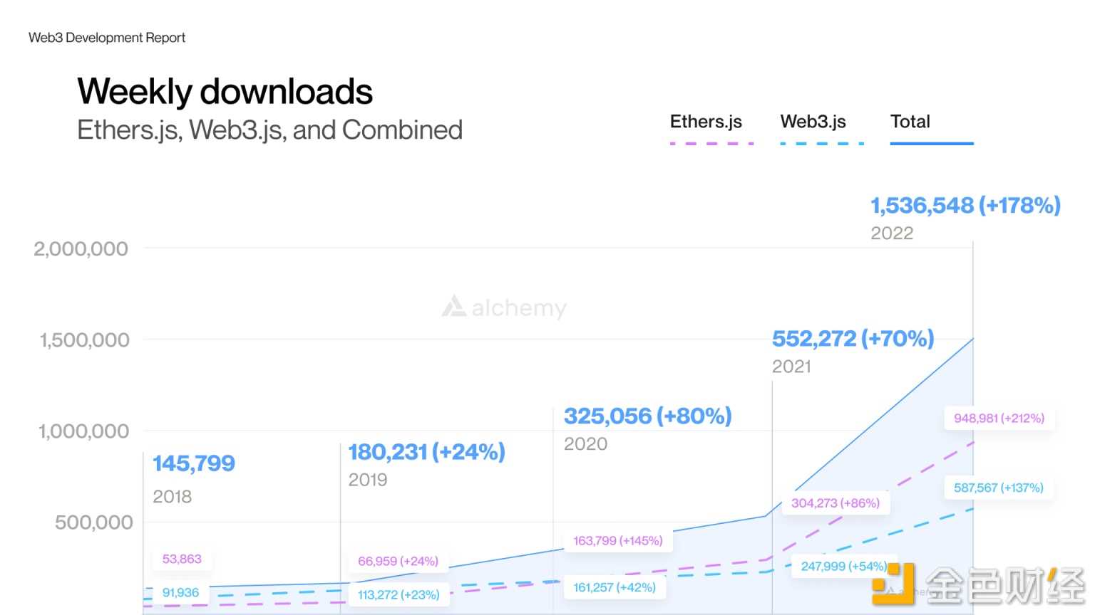
Task: Click the Web3 Development Report header text
Action: (x=107, y=38)
